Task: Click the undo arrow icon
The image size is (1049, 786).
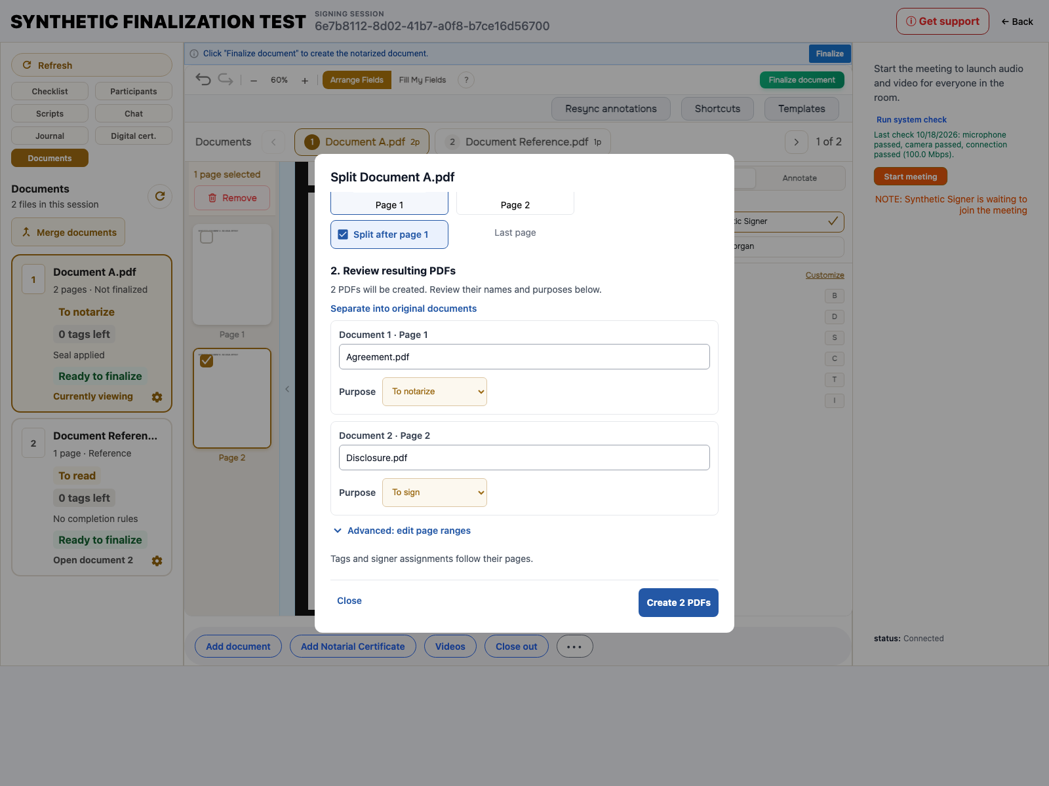Action: coord(203,80)
